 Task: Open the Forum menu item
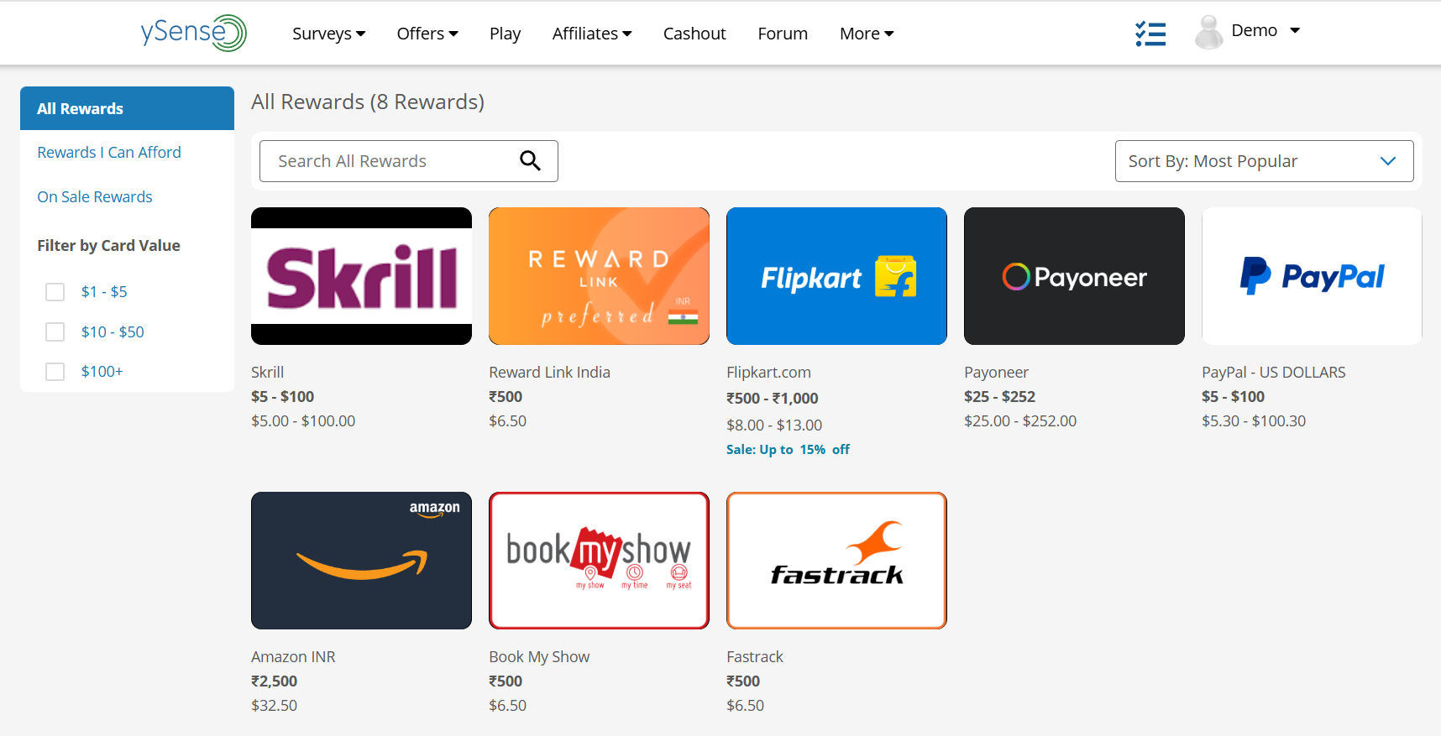click(x=783, y=34)
